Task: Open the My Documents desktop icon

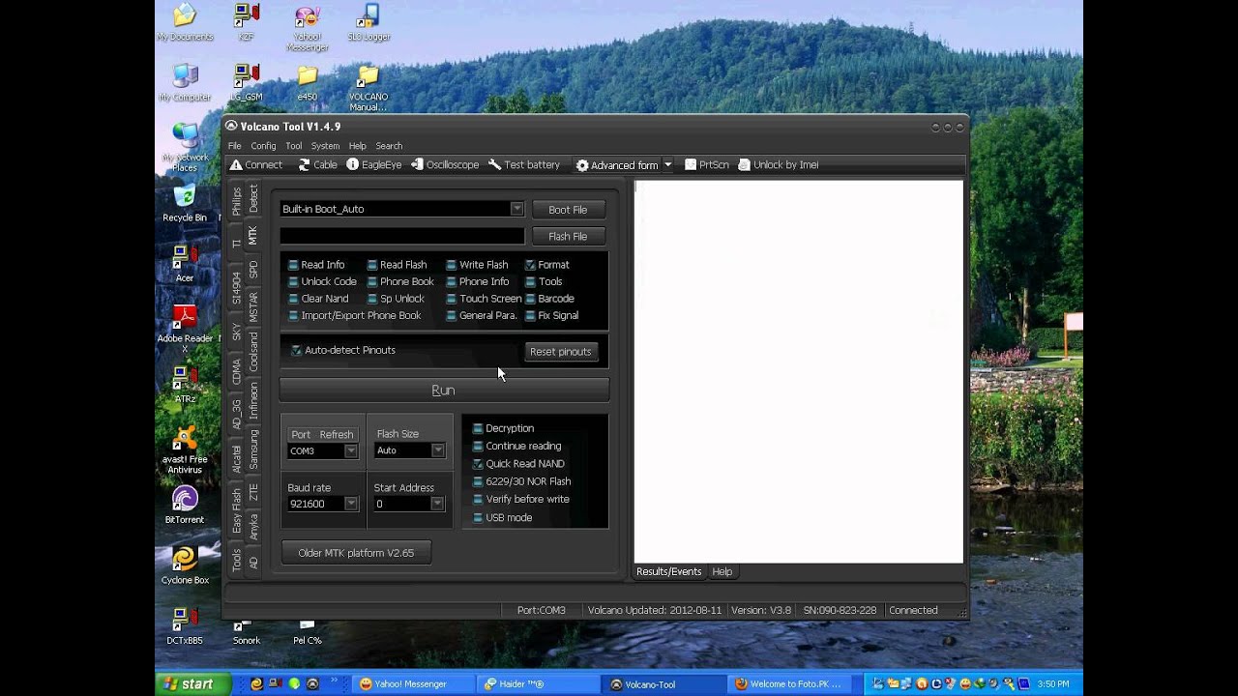Action: [185, 23]
